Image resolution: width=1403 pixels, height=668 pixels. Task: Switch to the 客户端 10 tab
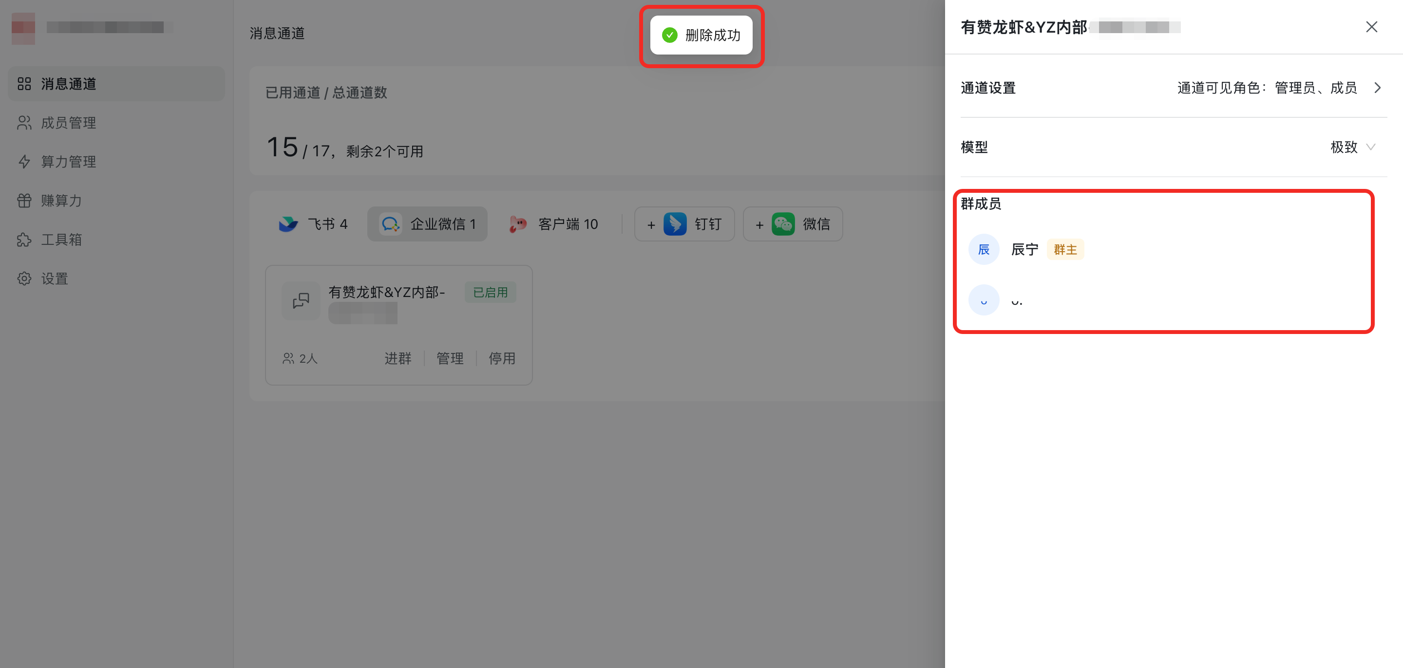click(x=553, y=224)
